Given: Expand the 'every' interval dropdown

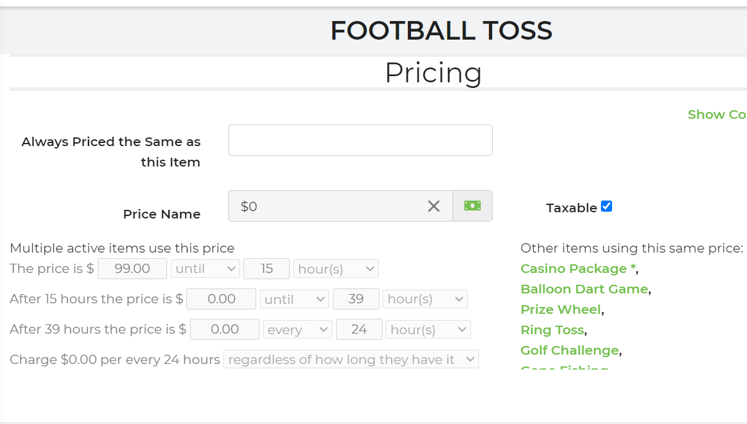Looking at the screenshot, I should [x=297, y=330].
